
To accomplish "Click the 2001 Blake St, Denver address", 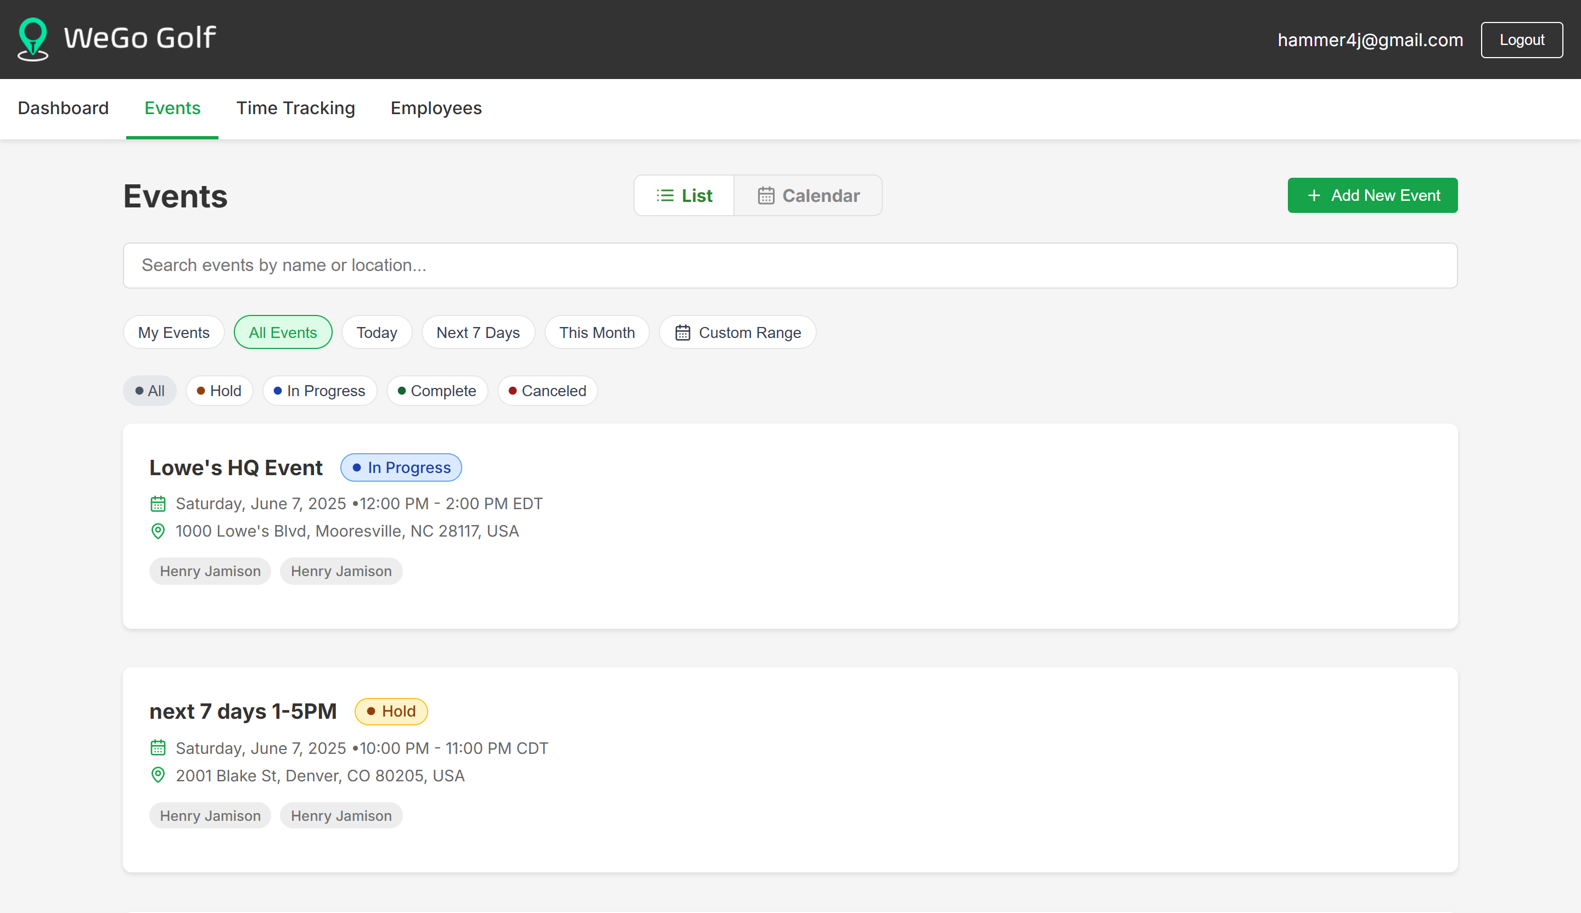I will 320,775.
